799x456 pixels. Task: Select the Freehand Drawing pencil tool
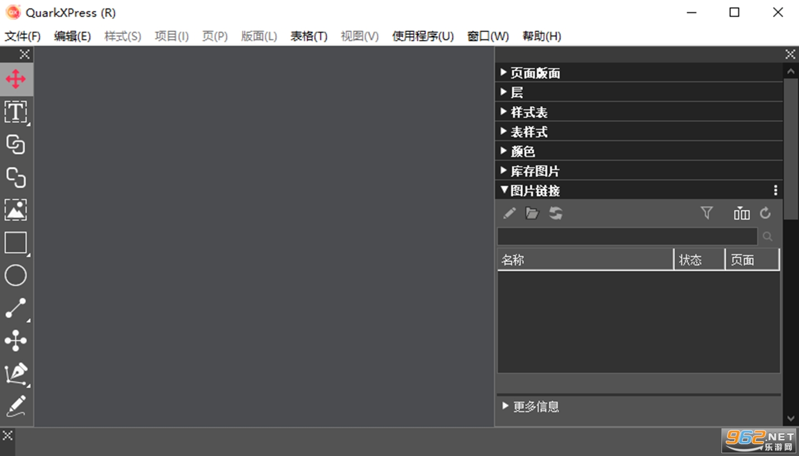tap(16, 406)
